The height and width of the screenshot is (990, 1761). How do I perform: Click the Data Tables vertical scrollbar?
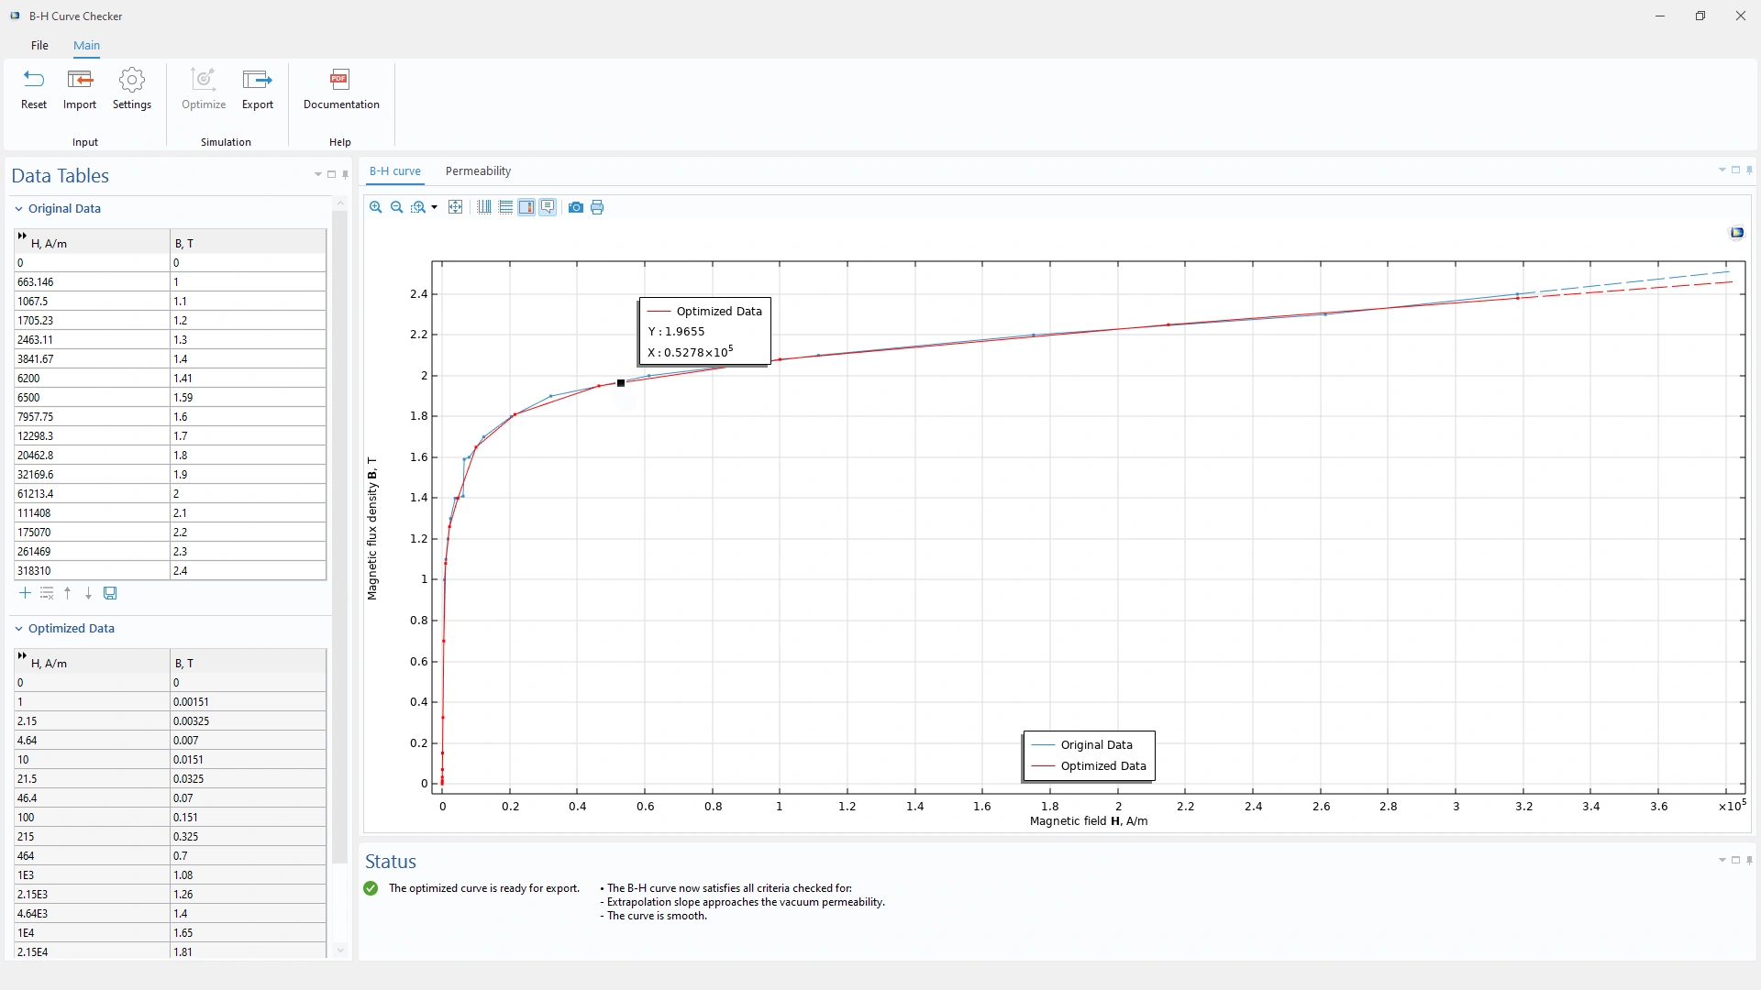(x=339, y=532)
